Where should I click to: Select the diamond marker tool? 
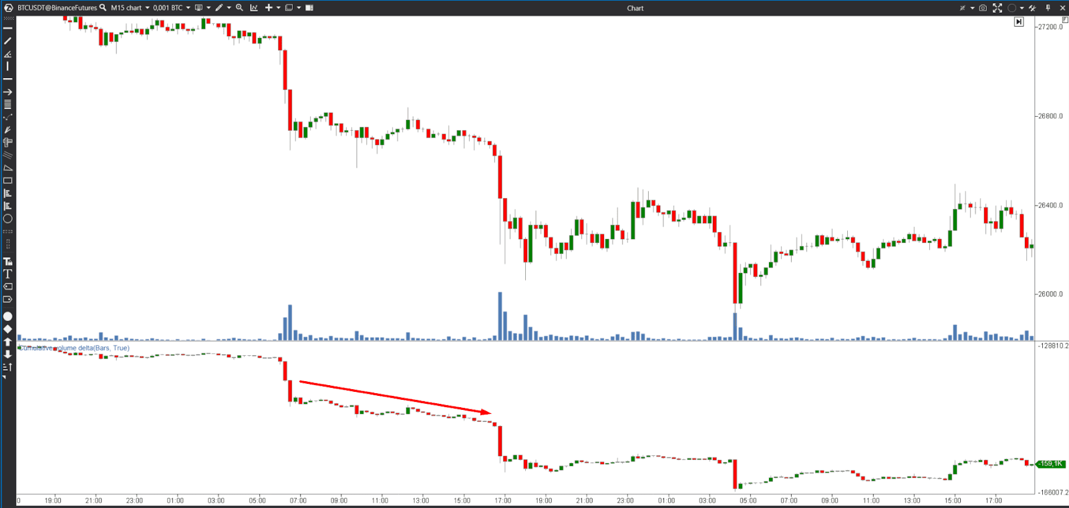point(8,329)
